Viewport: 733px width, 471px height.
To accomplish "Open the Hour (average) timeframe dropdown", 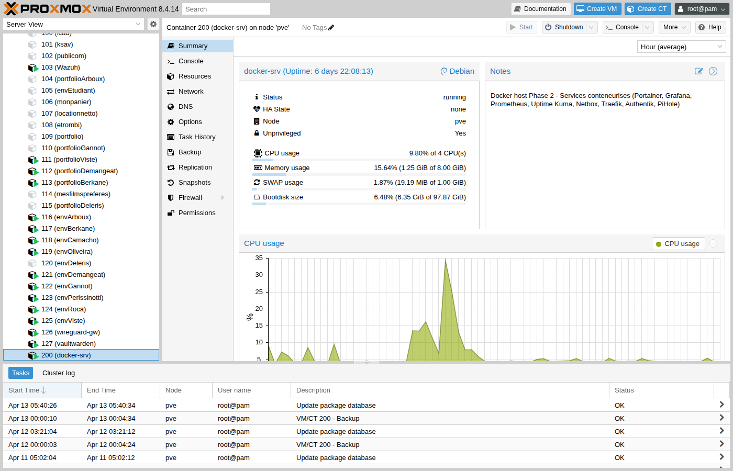I will [720, 47].
